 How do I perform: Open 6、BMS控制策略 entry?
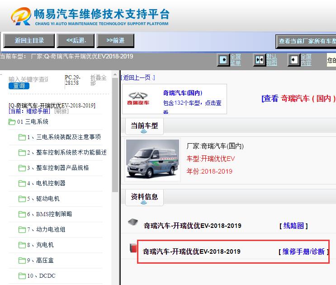(49, 214)
